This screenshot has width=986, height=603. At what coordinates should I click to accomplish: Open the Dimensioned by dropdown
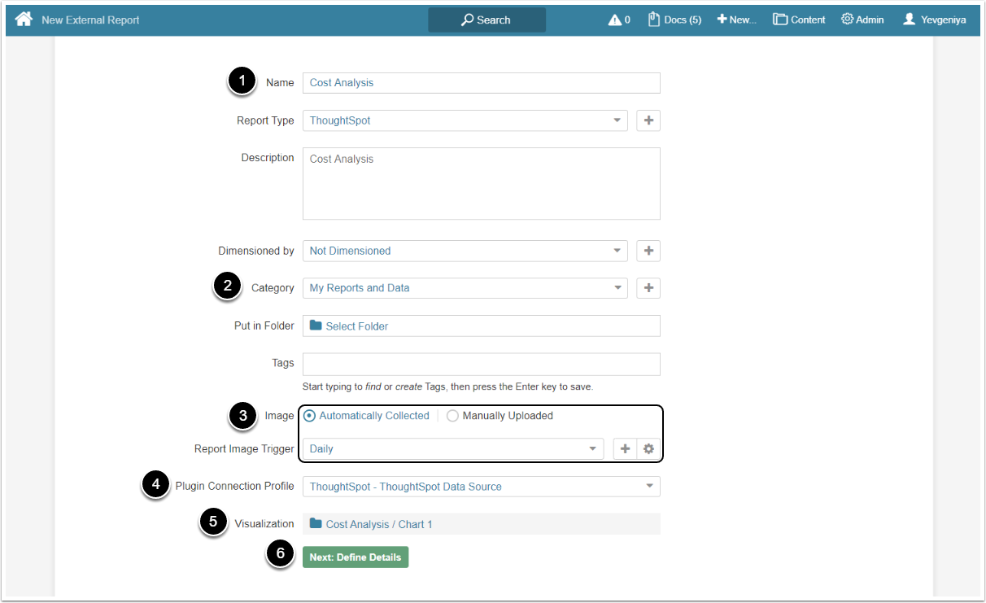tap(617, 251)
